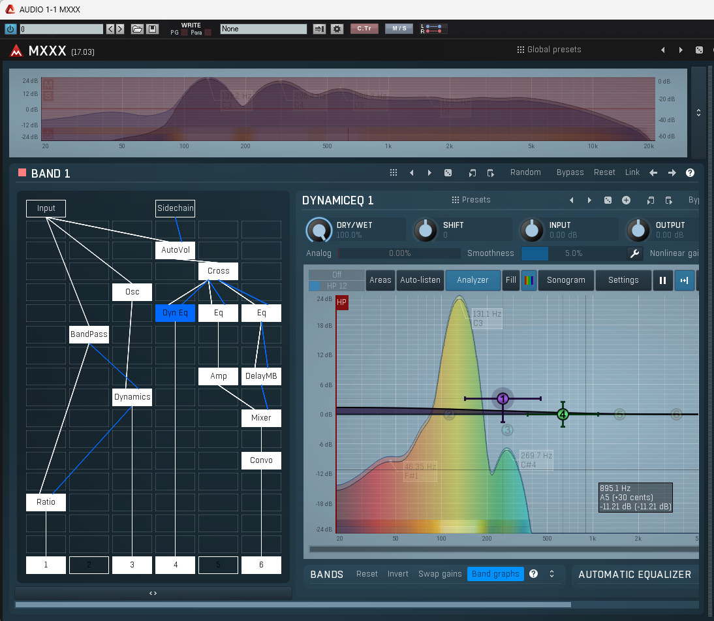Open Band 1 presets grid icon
Viewport: 714px width, 621px height.
point(394,172)
